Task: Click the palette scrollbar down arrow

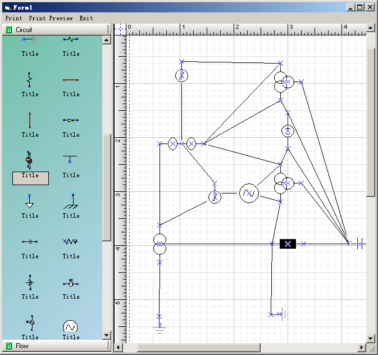Action: [x=107, y=335]
